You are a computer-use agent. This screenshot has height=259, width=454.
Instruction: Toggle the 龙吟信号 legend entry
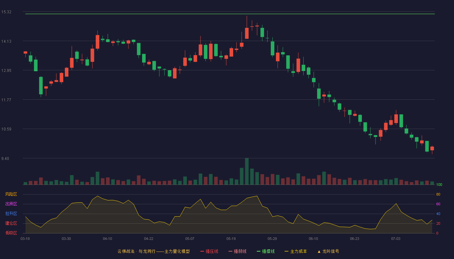(328, 251)
